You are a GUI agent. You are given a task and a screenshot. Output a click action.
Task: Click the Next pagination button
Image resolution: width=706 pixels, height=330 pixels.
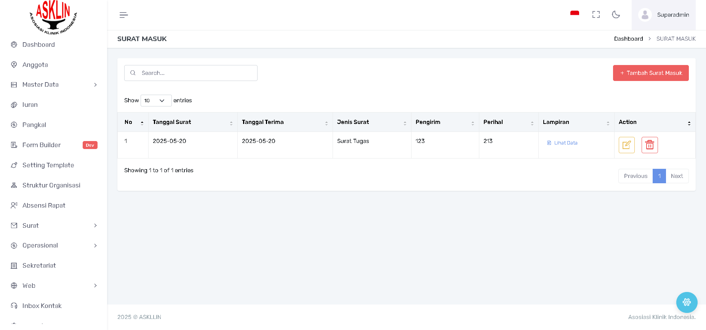(677, 176)
